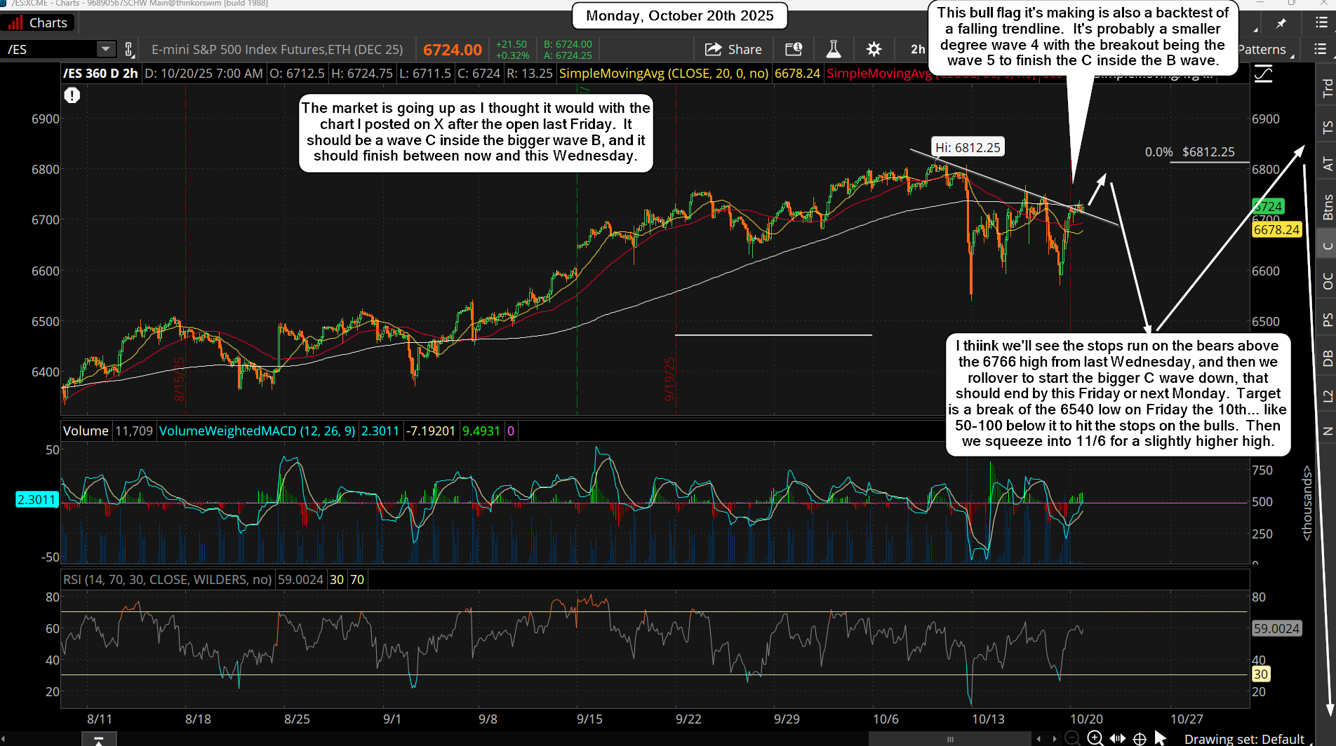Viewport: 1336px width, 746px height.
Task: Open chart settings gear icon
Action: point(874,49)
